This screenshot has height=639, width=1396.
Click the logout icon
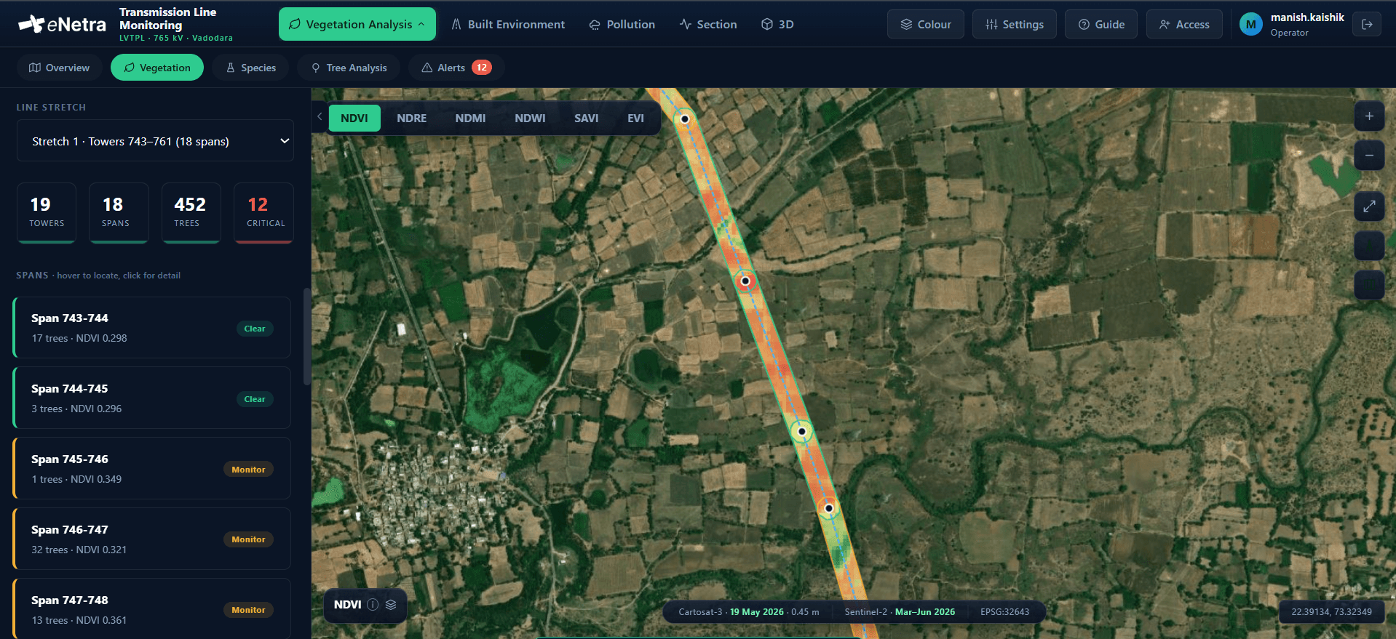click(x=1367, y=24)
